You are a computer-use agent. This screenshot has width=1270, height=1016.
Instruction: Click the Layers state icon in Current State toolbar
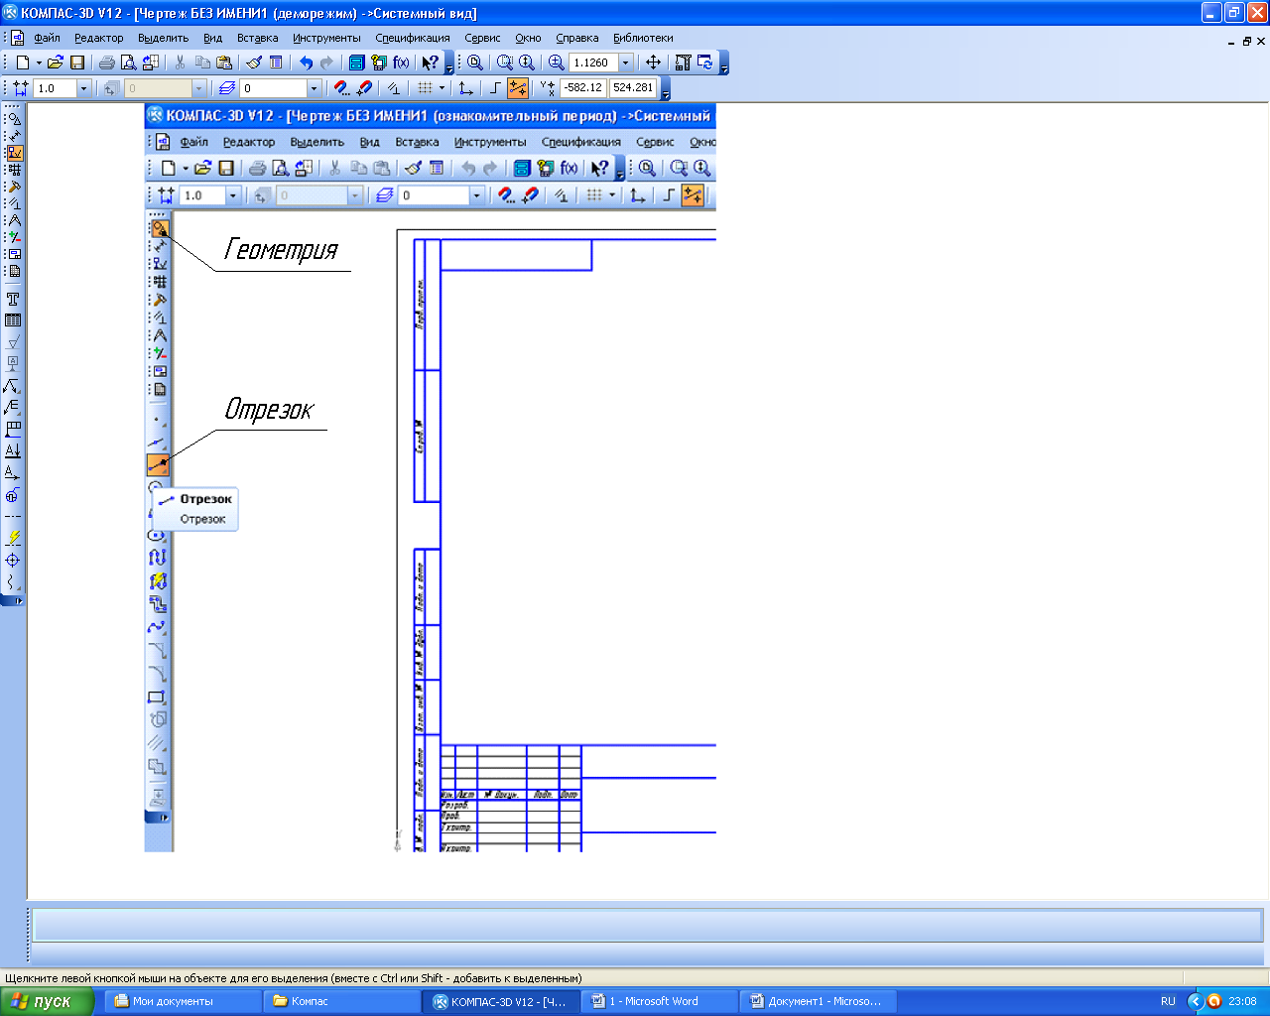click(x=227, y=88)
